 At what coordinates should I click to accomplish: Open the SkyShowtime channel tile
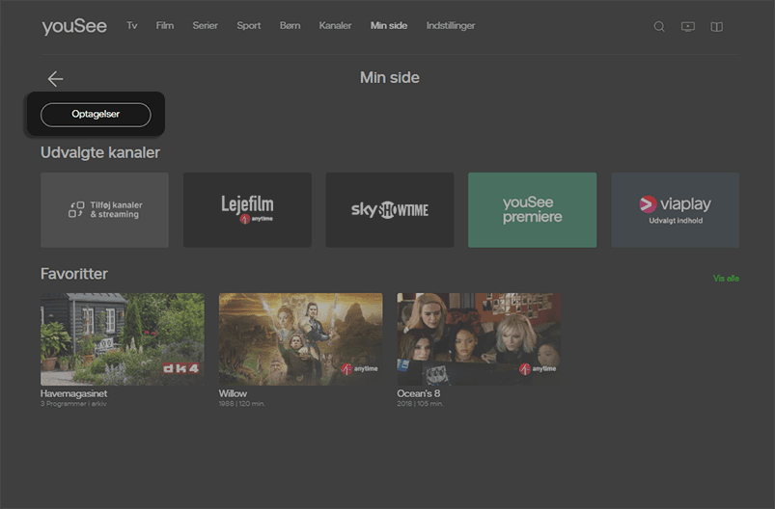(389, 210)
